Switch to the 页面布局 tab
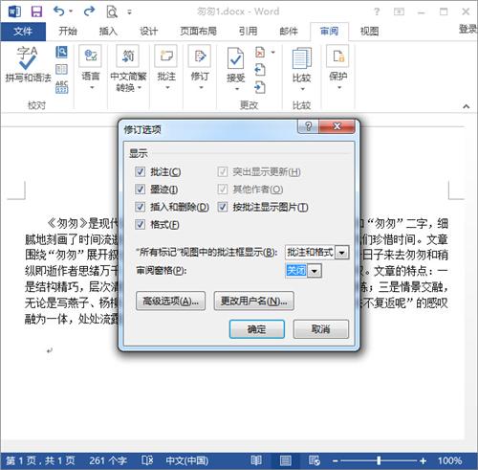478x470 pixels. 198,31
